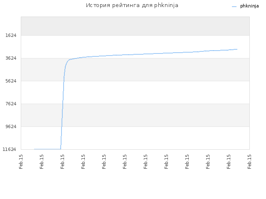The width and height of the screenshot is (266, 199).
Task: Click where the steep line crosses the 9624 gridline
Action: [62, 126]
